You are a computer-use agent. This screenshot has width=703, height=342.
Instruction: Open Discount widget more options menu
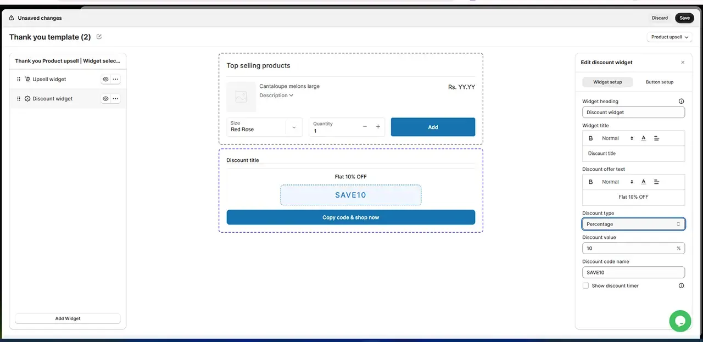point(115,99)
